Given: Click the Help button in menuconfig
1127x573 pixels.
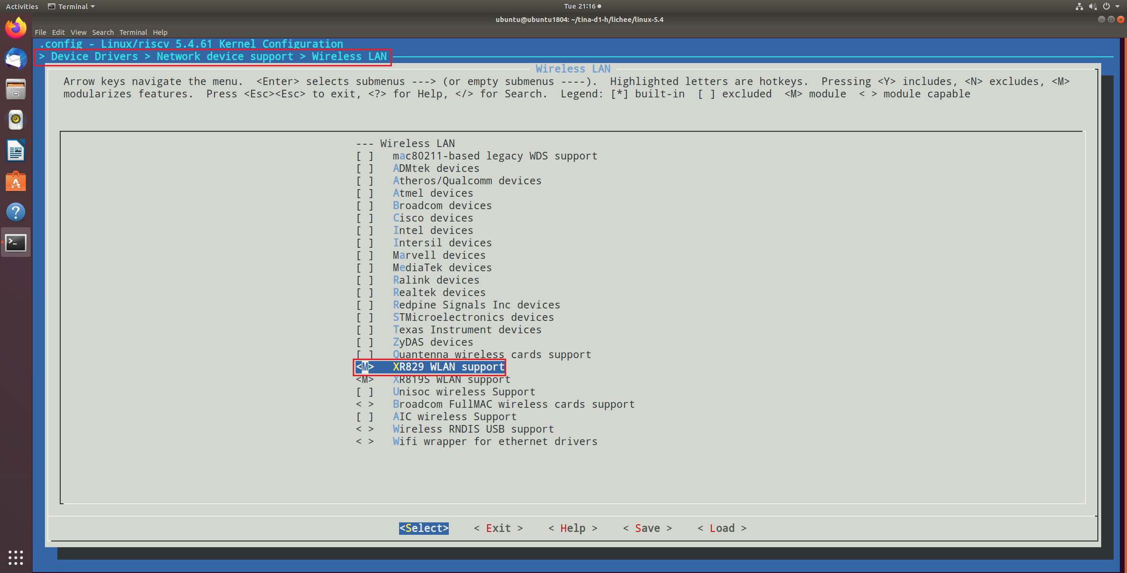Looking at the screenshot, I should pos(573,528).
